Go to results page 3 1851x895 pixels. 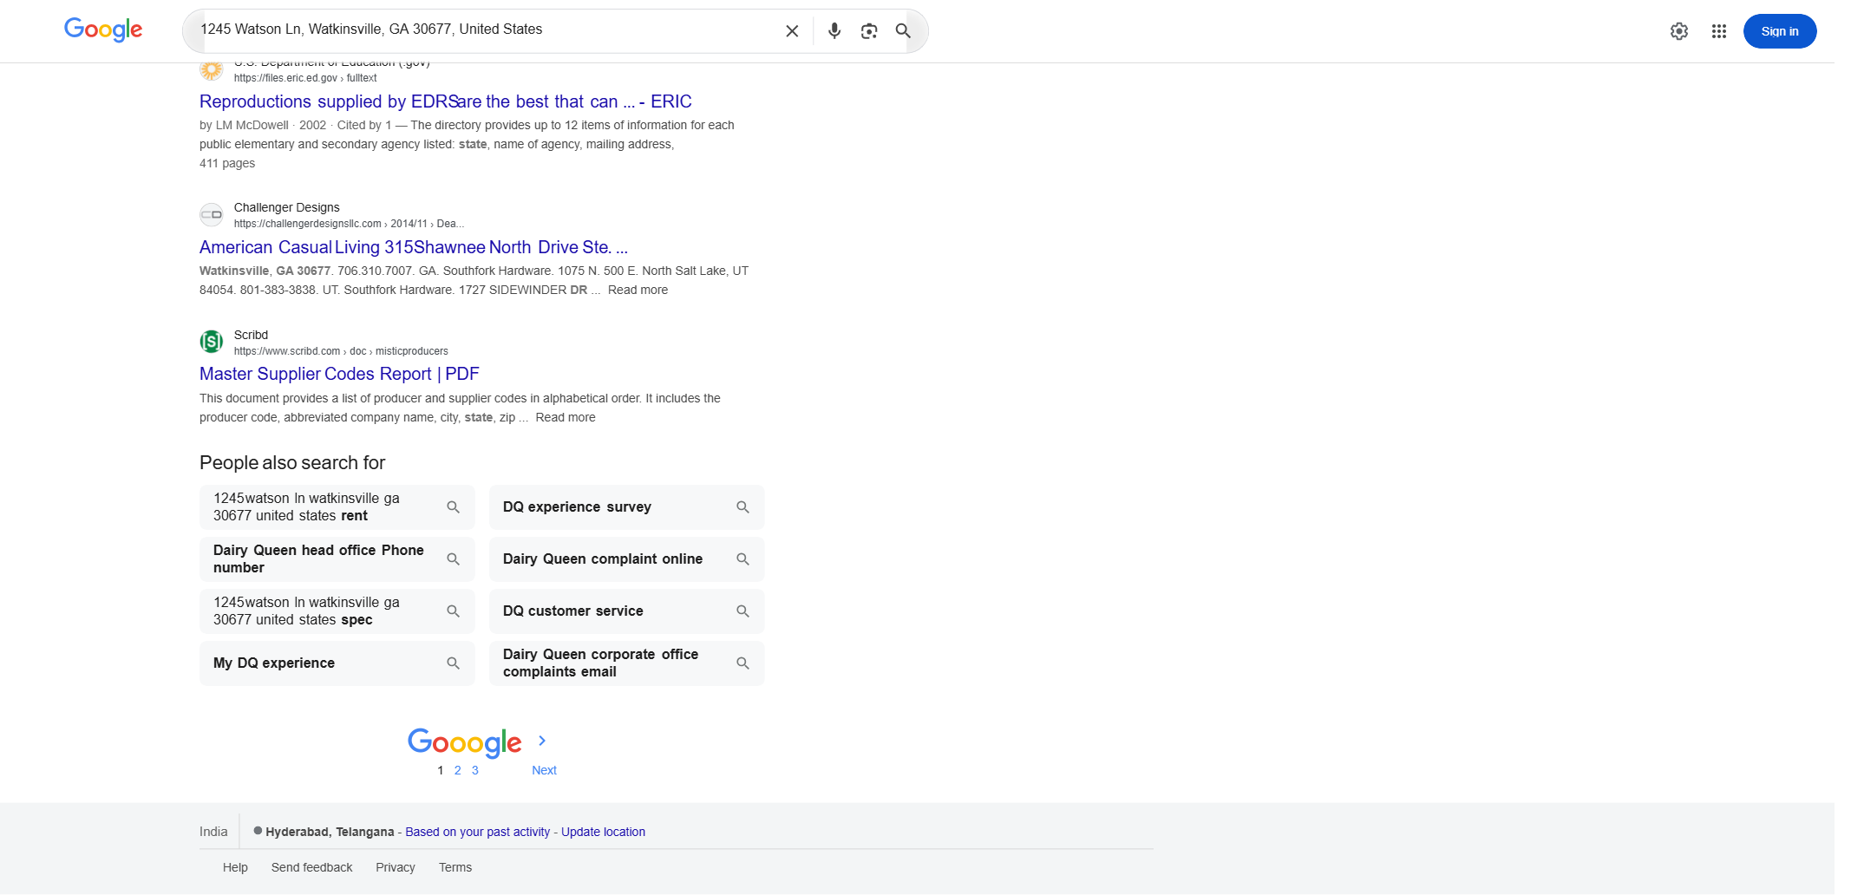[x=475, y=770]
